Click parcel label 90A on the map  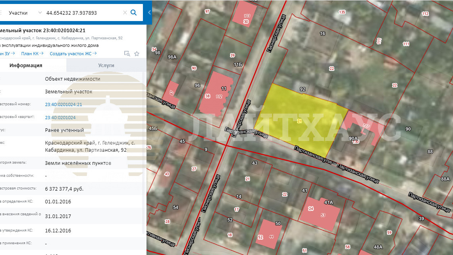353,139
